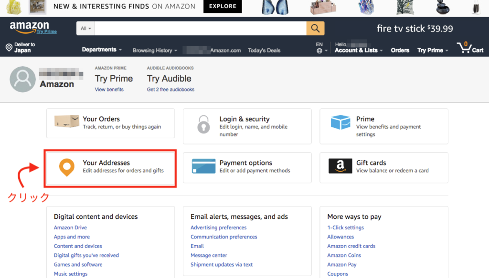Click Get 2 free audiobooks link
The height and width of the screenshot is (278, 489).
click(x=170, y=90)
